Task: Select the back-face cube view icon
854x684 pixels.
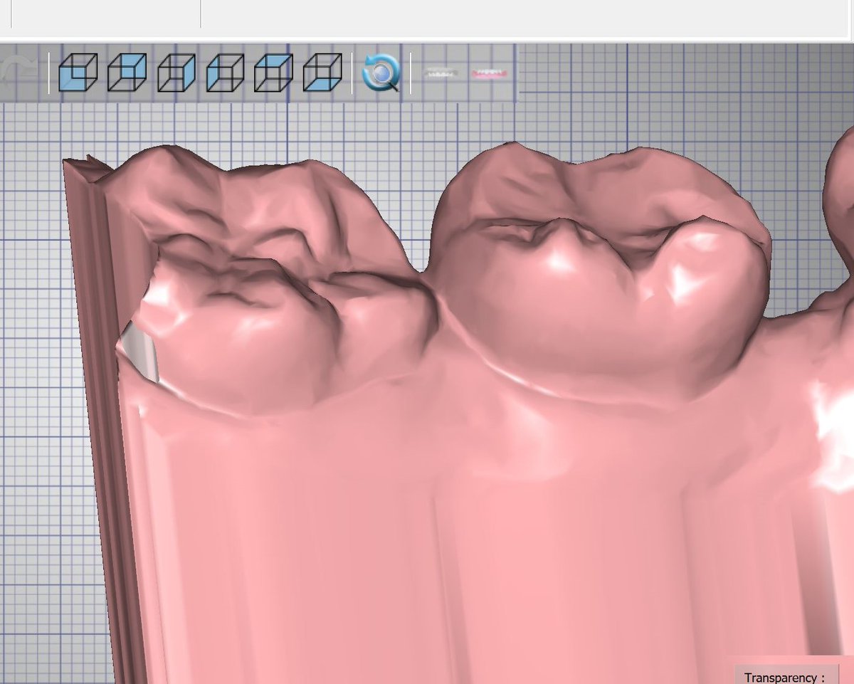Action: [127, 72]
